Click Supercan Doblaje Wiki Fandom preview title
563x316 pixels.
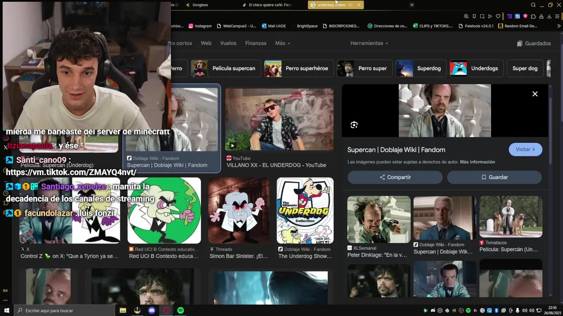(x=396, y=150)
